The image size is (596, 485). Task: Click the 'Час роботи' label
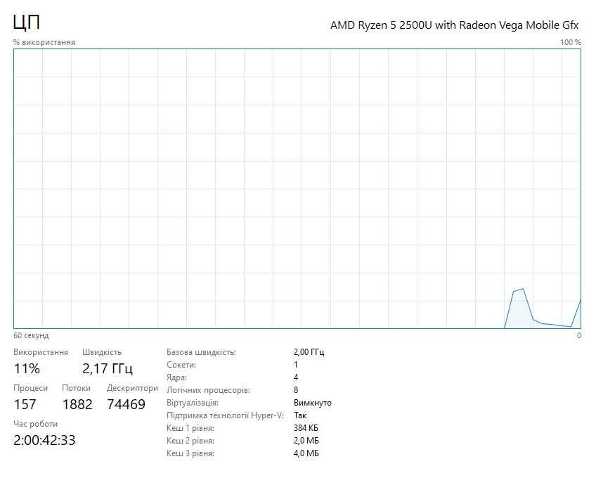coord(35,424)
